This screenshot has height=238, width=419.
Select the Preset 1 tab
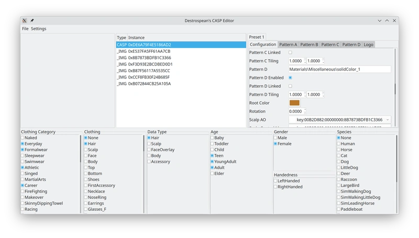pyautogui.click(x=257, y=37)
